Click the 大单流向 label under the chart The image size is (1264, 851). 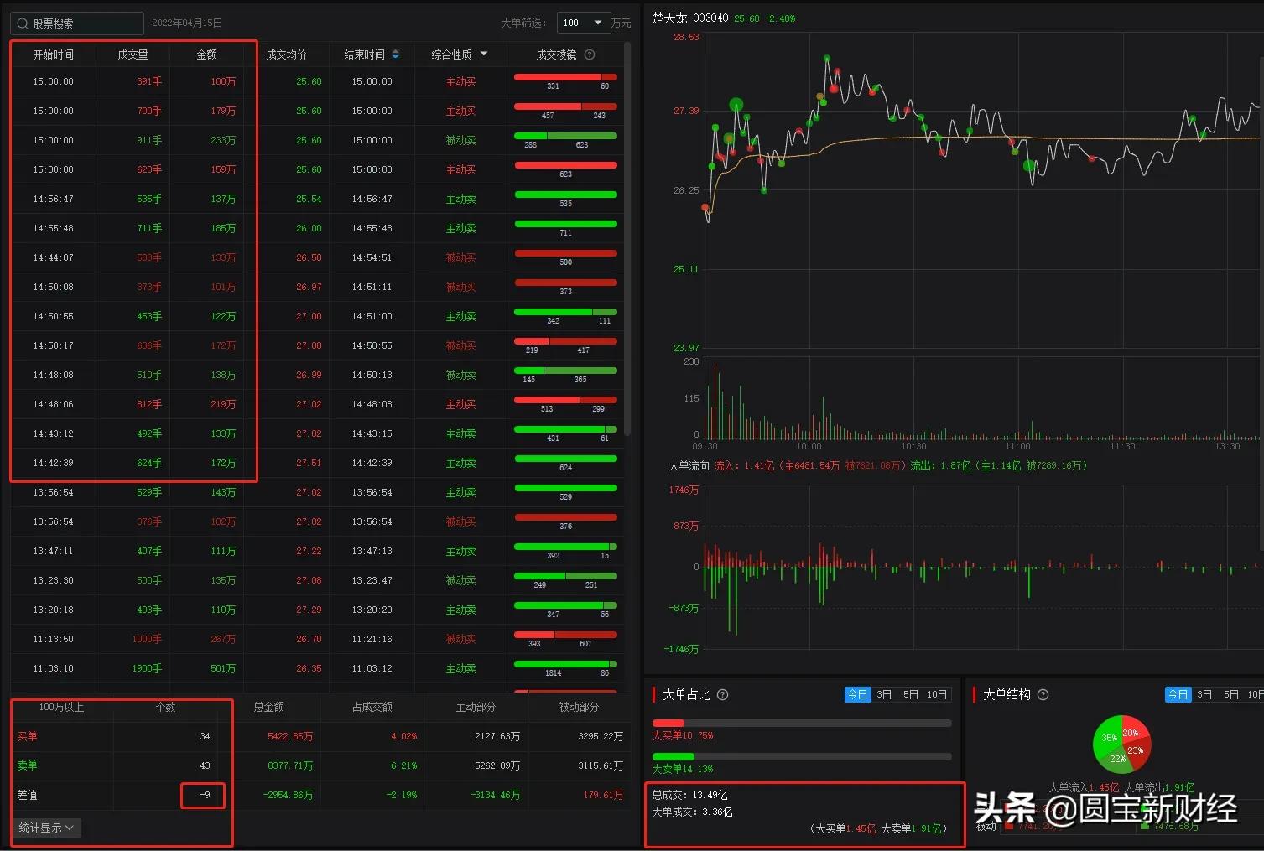pyautogui.click(x=689, y=465)
